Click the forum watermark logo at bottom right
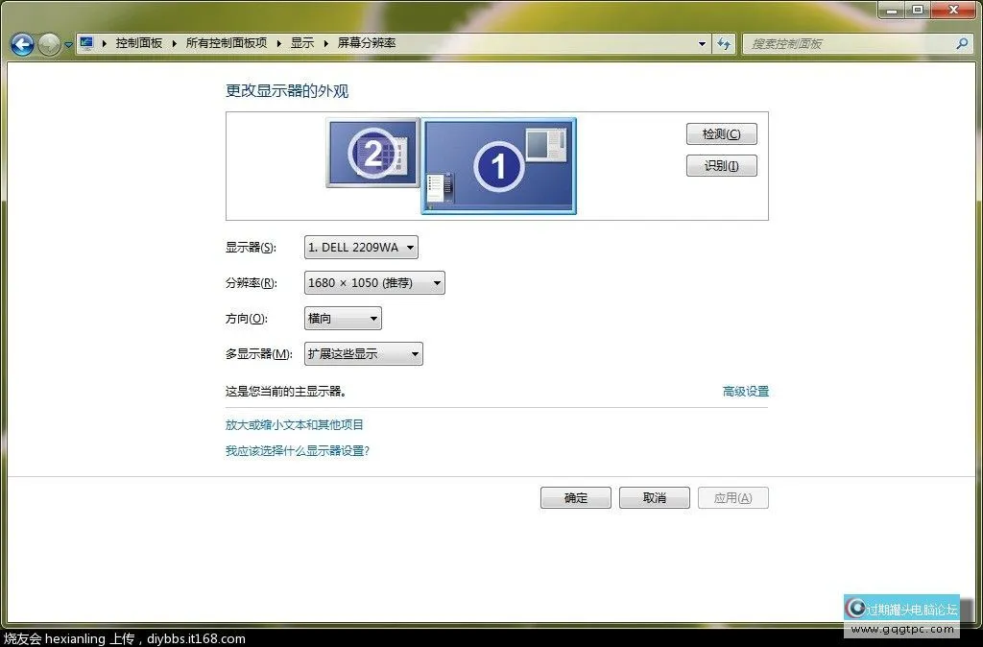This screenshot has width=983, height=647. (900, 608)
